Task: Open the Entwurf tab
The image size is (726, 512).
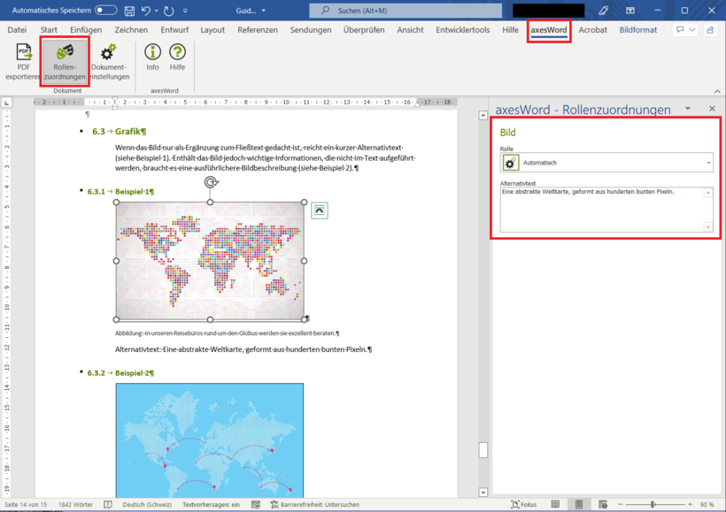Action: coord(174,29)
